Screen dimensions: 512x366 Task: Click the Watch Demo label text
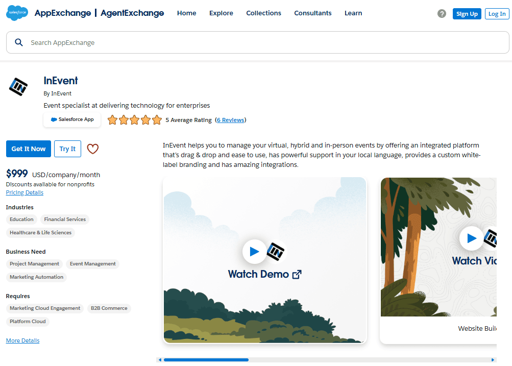click(x=258, y=274)
